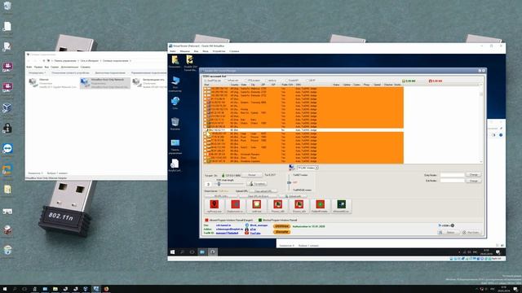
Task: Select the Ethernet adapter icon
Action: pos(33,82)
